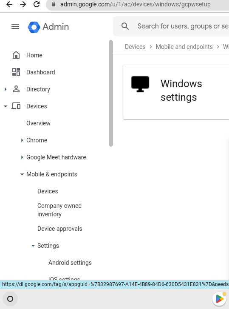Open Directory in the sidebar
Viewport: 229px width, 309px height.
pos(38,89)
